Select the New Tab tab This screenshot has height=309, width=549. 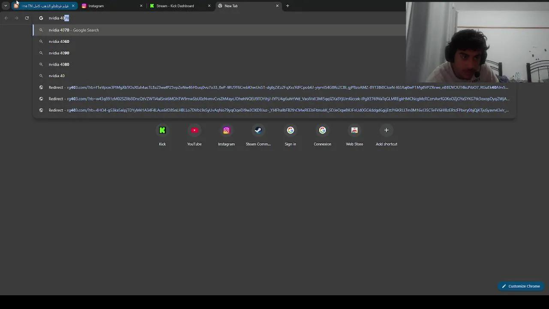click(x=248, y=6)
